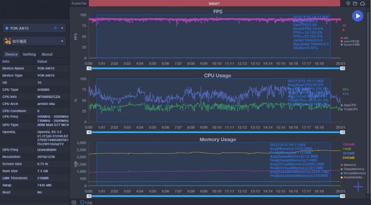The width and height of the screenshot is (371, 205).
Task: Select the Device Type row
Action: tap(35, 75)
